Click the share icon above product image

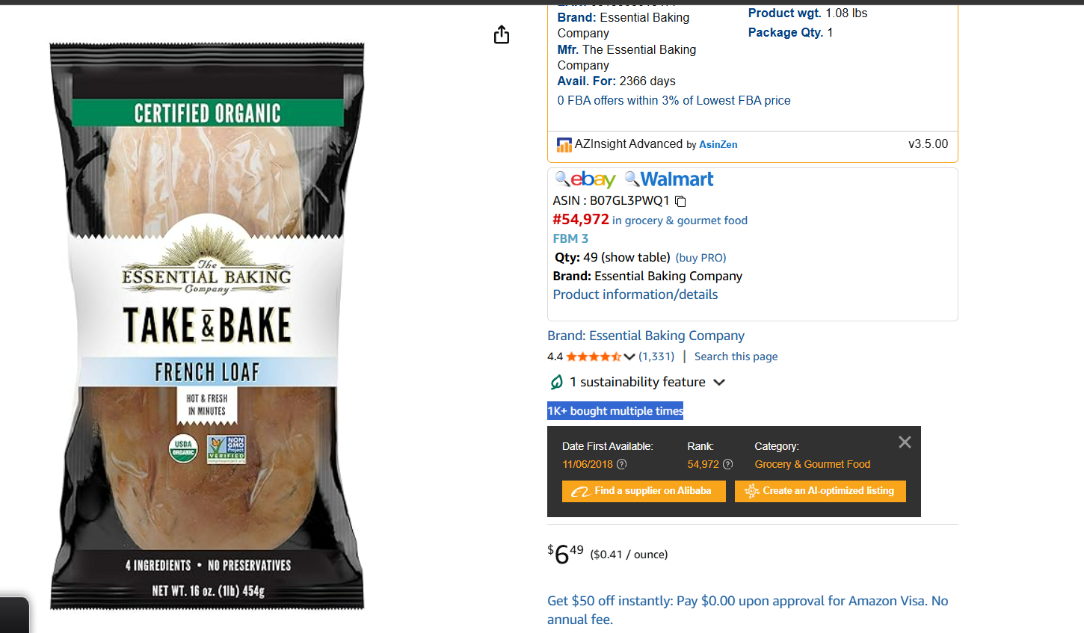pos(502,34)
